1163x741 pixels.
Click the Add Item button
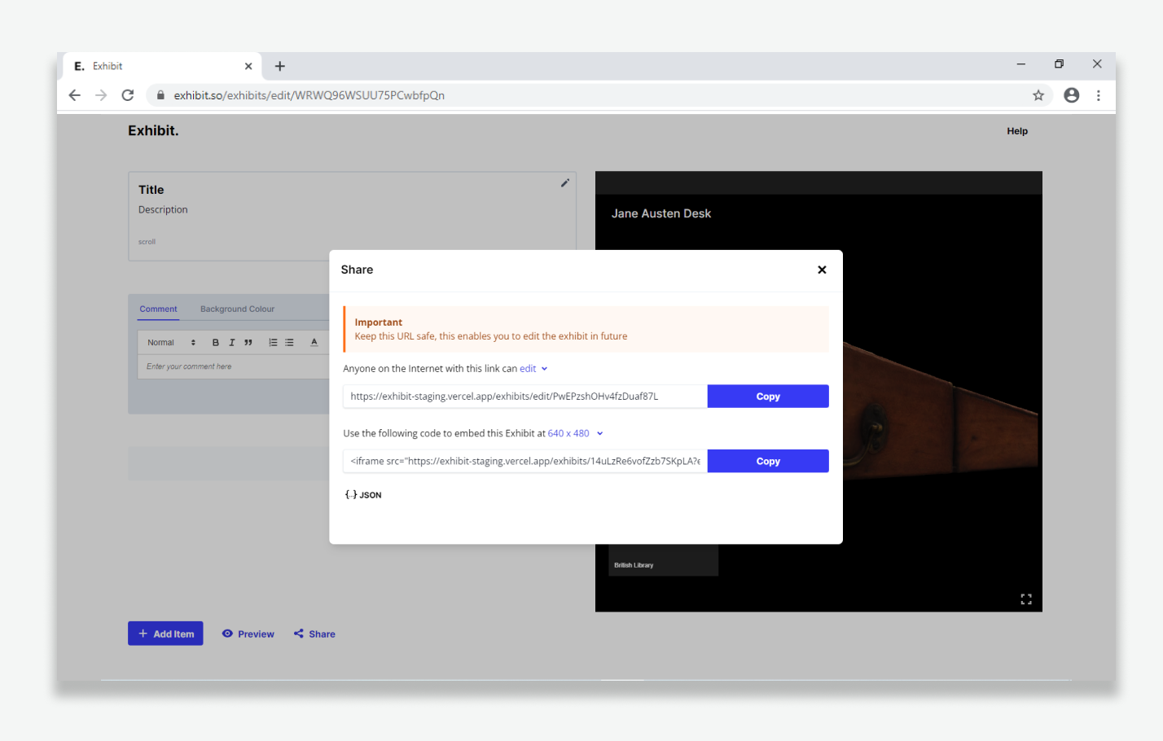click(x=165, y=634)
